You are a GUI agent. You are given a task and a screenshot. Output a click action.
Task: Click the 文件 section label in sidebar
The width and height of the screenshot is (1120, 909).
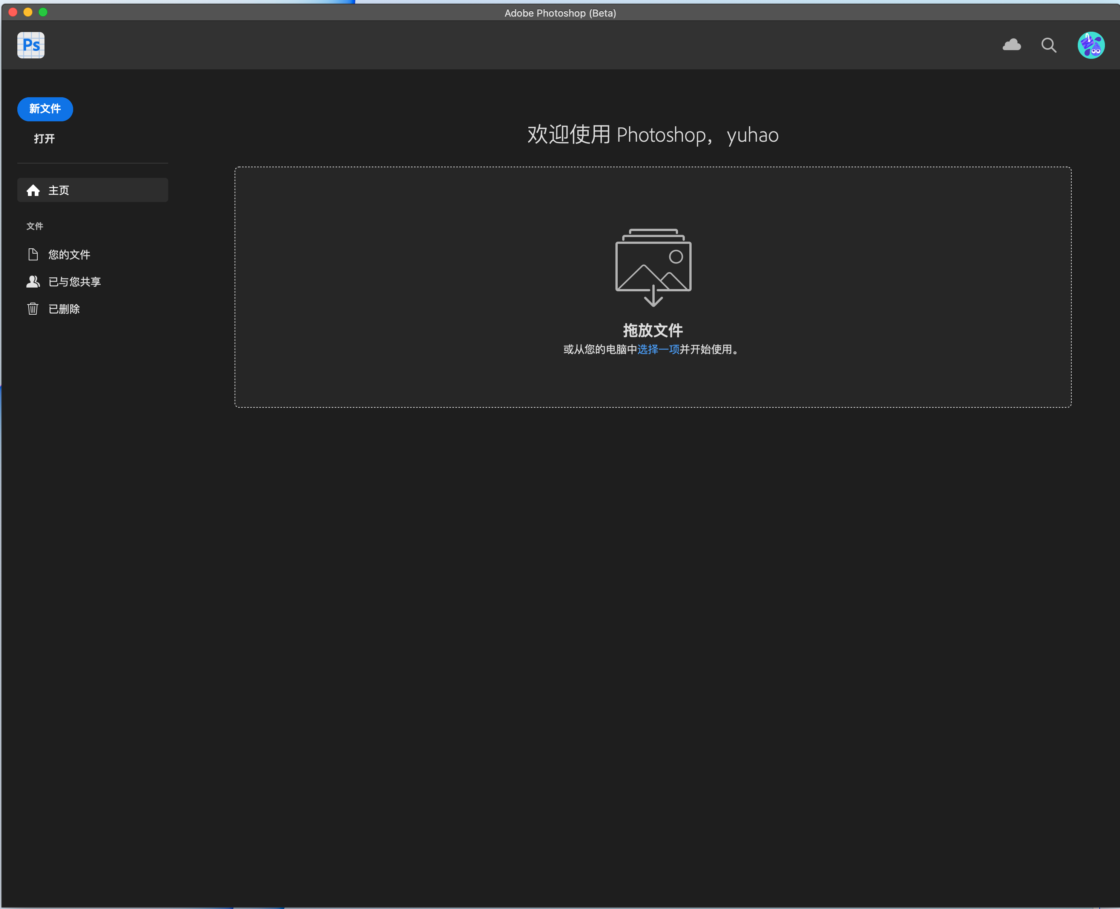point(35,226)
